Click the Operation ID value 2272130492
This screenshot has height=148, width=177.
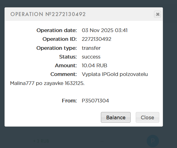96,39
